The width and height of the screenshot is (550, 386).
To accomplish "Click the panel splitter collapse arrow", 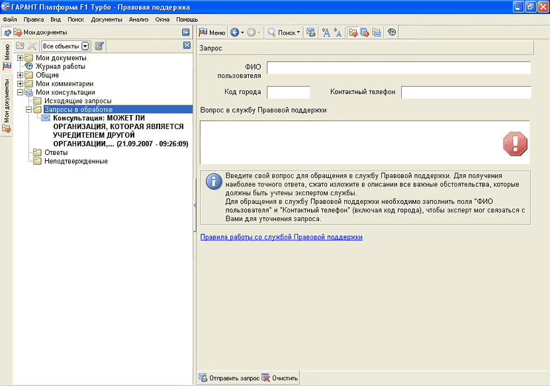I will [195, 205].
